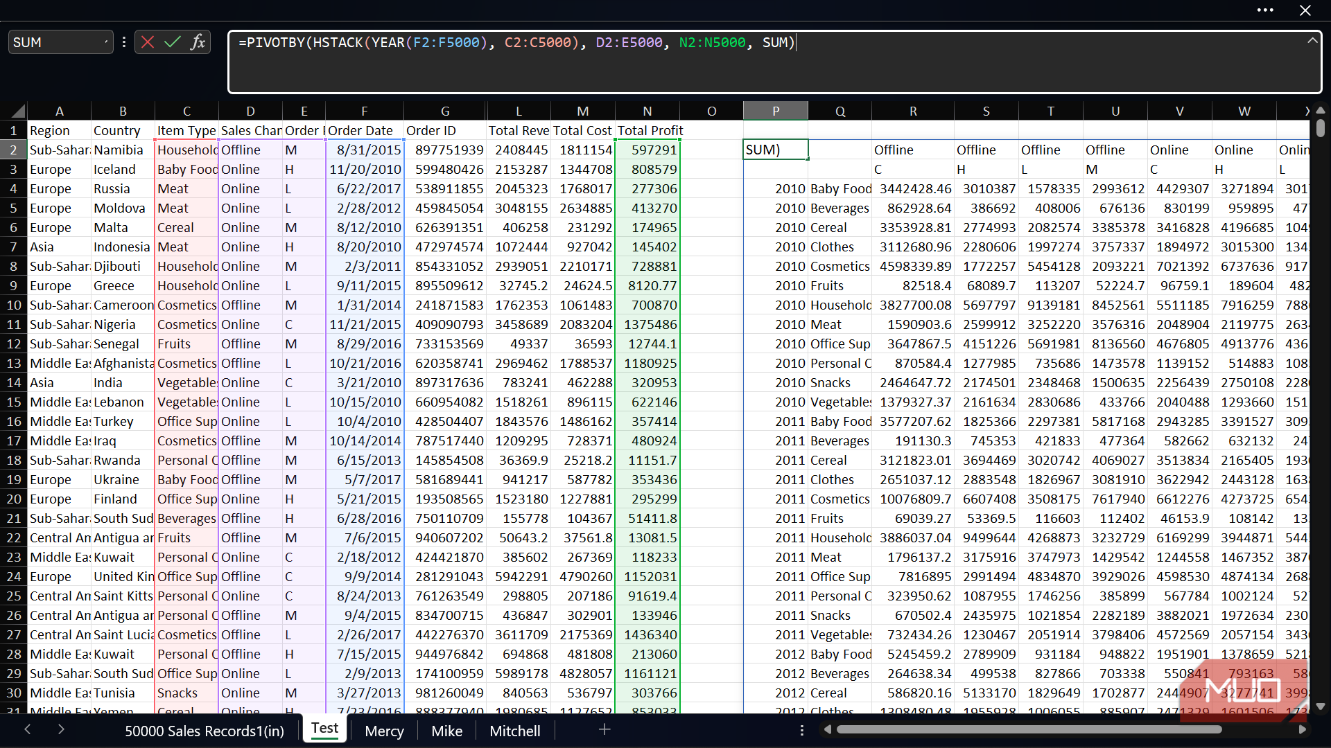Open sheet tab options vertical dots
The height and width of the screenshot is (748, 1331).
(801, 730)
